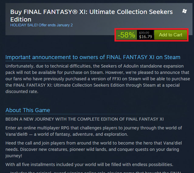Screen dimensions: 194x173
Task: Click the word Edition in the title
Action: [x=21, y=19]
